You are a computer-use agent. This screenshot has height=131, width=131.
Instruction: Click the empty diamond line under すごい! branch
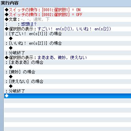68,39
